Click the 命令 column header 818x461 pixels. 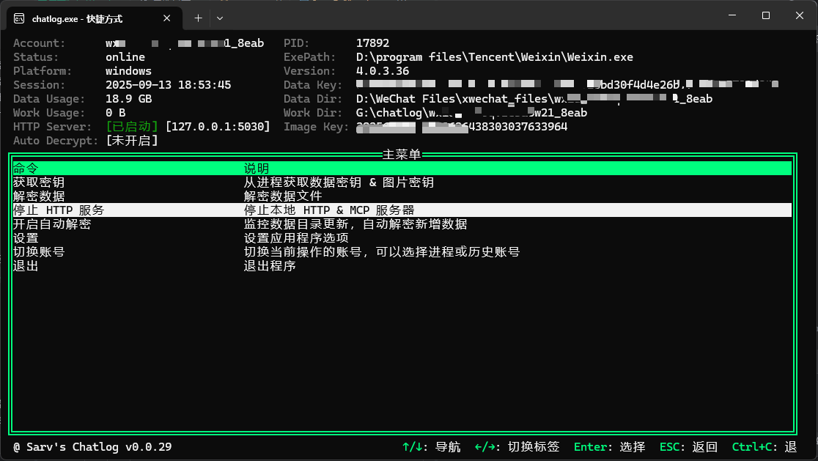click(x=26, y=169)
